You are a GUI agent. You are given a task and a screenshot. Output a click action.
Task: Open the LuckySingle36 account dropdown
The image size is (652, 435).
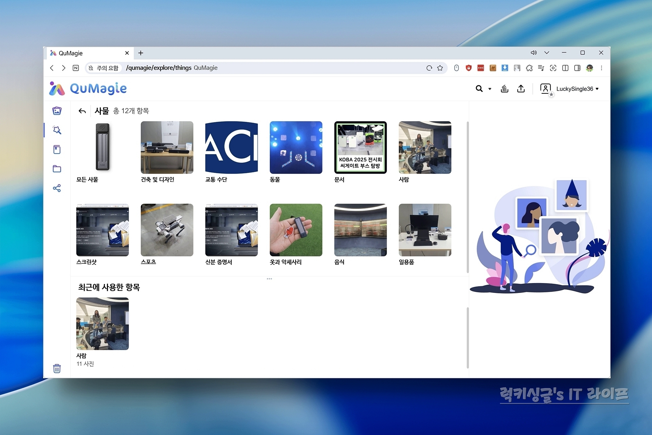(577, 89)
